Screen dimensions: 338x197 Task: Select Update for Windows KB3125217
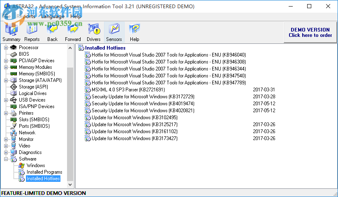pos(135,125)
